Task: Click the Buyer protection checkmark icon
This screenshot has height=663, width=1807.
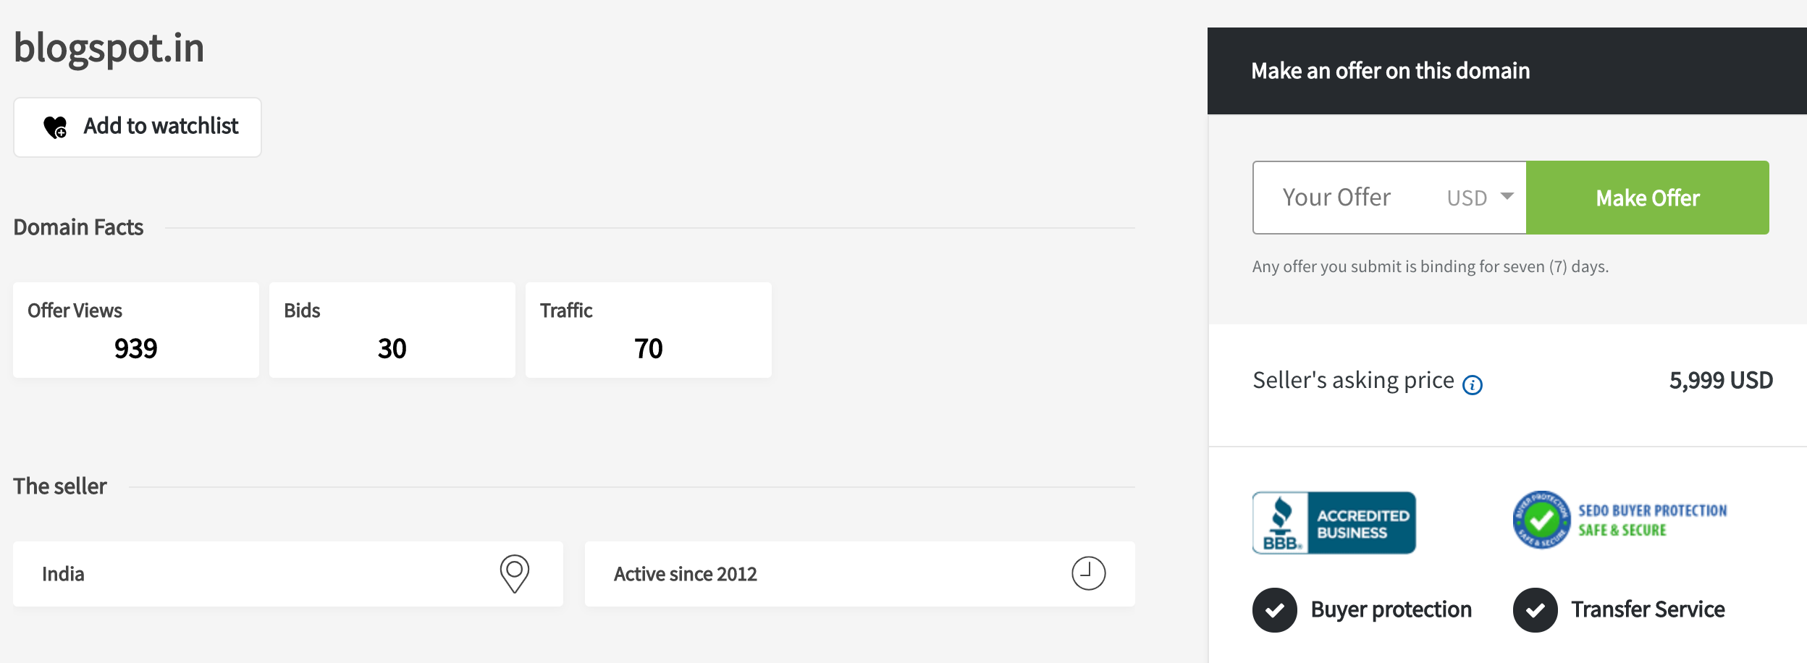Action: pos(1273,609)
